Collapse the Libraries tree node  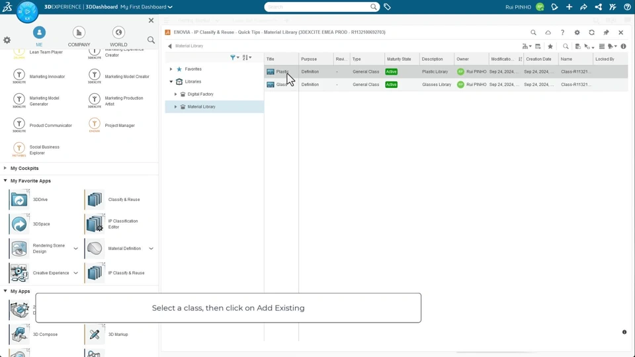(171, 82)
